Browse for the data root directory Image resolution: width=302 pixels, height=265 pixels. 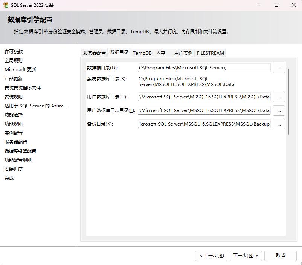click(x=279, y=68)
